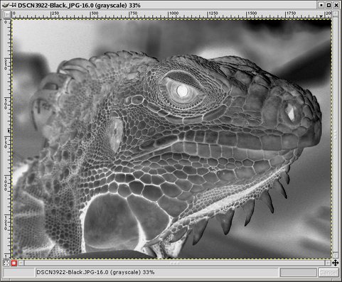Click the left scroll arrow on horizontal scrollbar
342x282 pixels.
pos(21,263)
